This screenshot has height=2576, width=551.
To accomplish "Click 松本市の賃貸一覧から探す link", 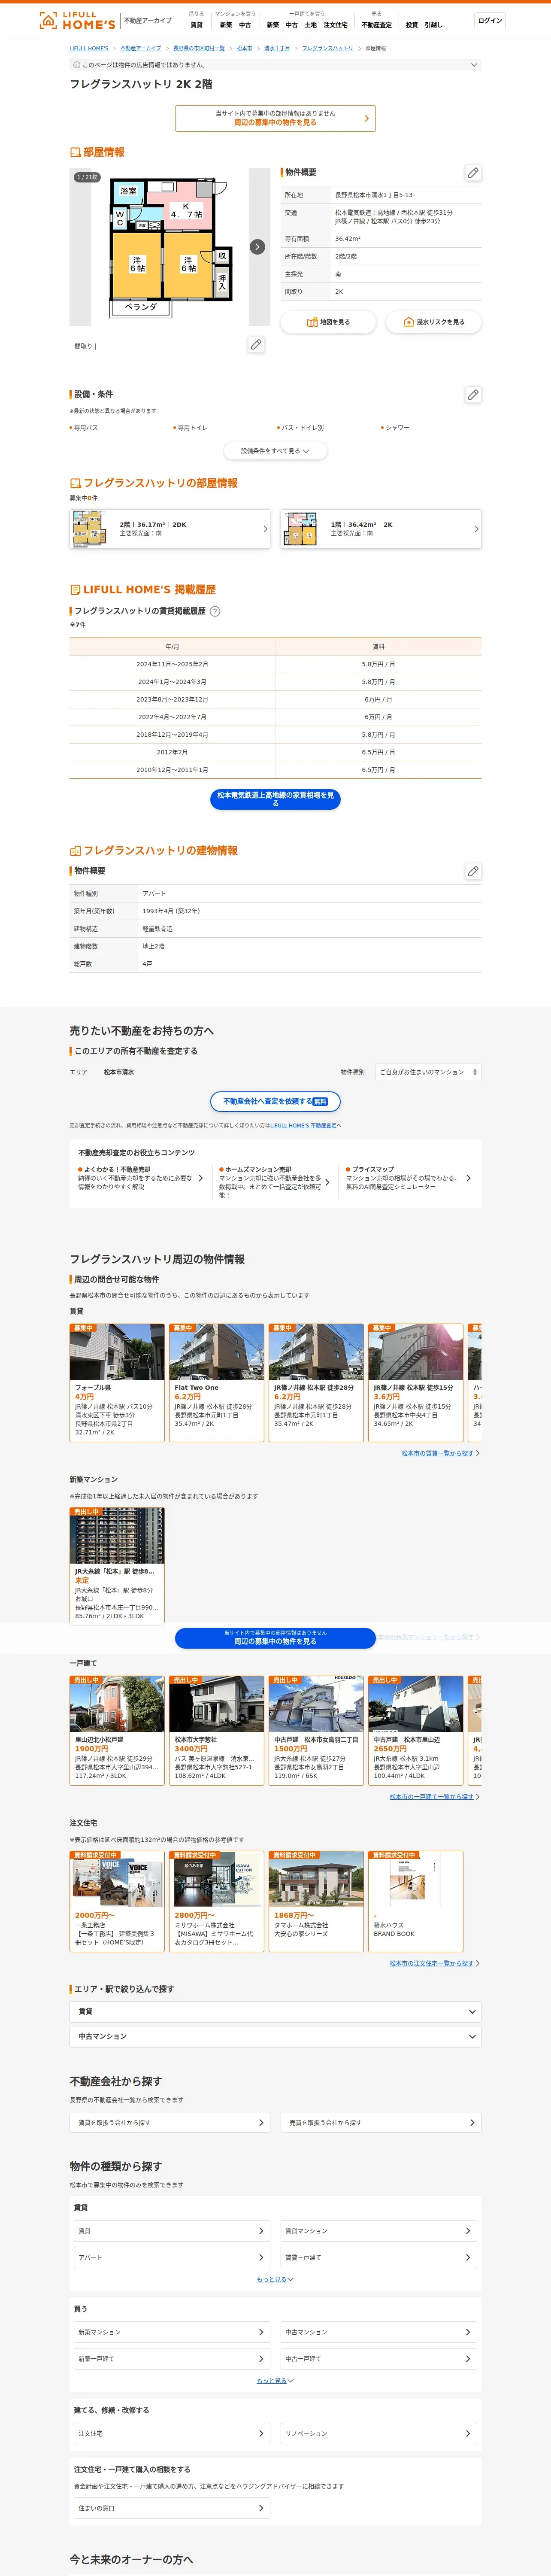I will (x=438, y=1453).
